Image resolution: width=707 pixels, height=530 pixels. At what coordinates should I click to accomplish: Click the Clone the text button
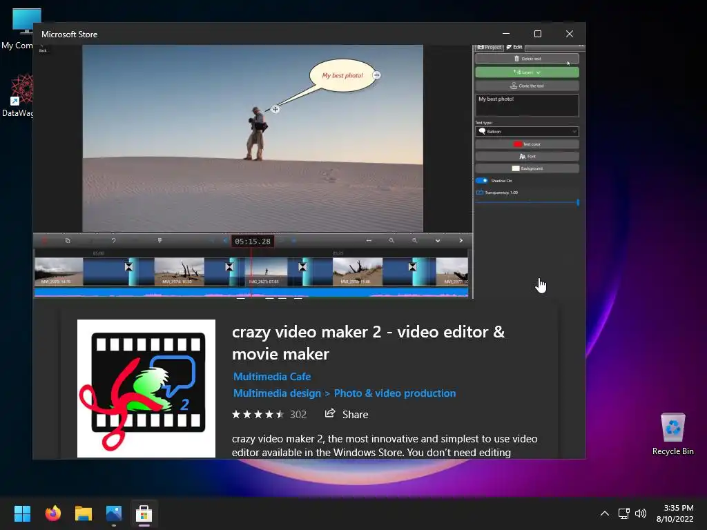(x=527, y=86)
